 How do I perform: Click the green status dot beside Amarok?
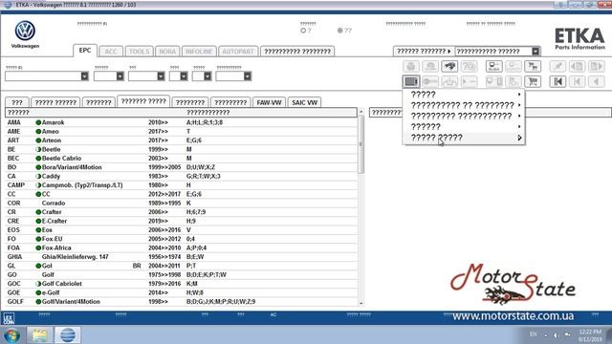tap(38, 122)
